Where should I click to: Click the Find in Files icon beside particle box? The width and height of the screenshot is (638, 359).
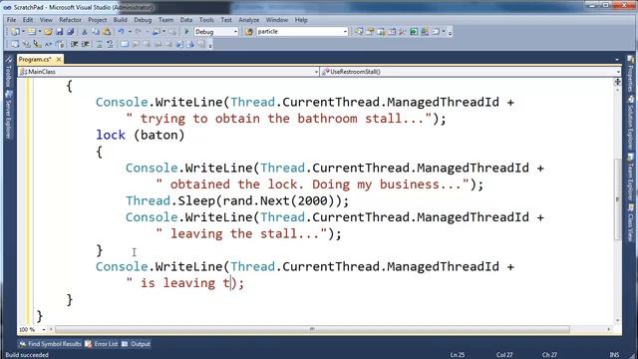click(x=248, y=32)
